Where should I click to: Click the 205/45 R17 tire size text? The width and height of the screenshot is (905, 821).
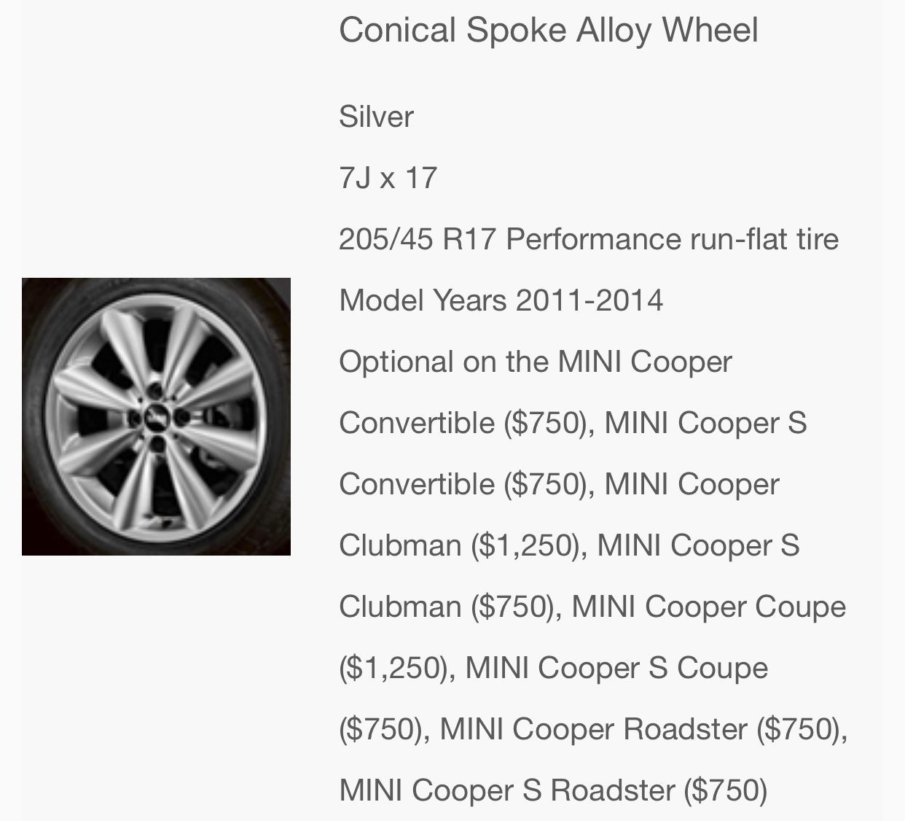click(419, 239)
